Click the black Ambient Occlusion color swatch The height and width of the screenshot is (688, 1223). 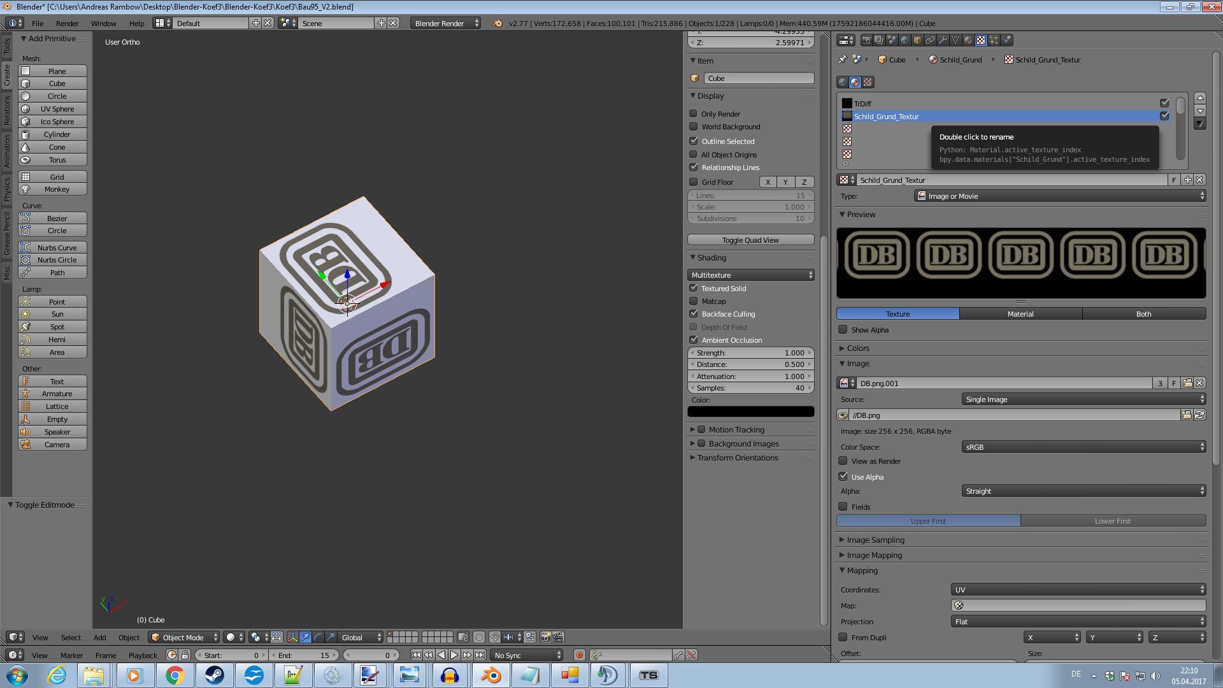(x=750, y=412)
